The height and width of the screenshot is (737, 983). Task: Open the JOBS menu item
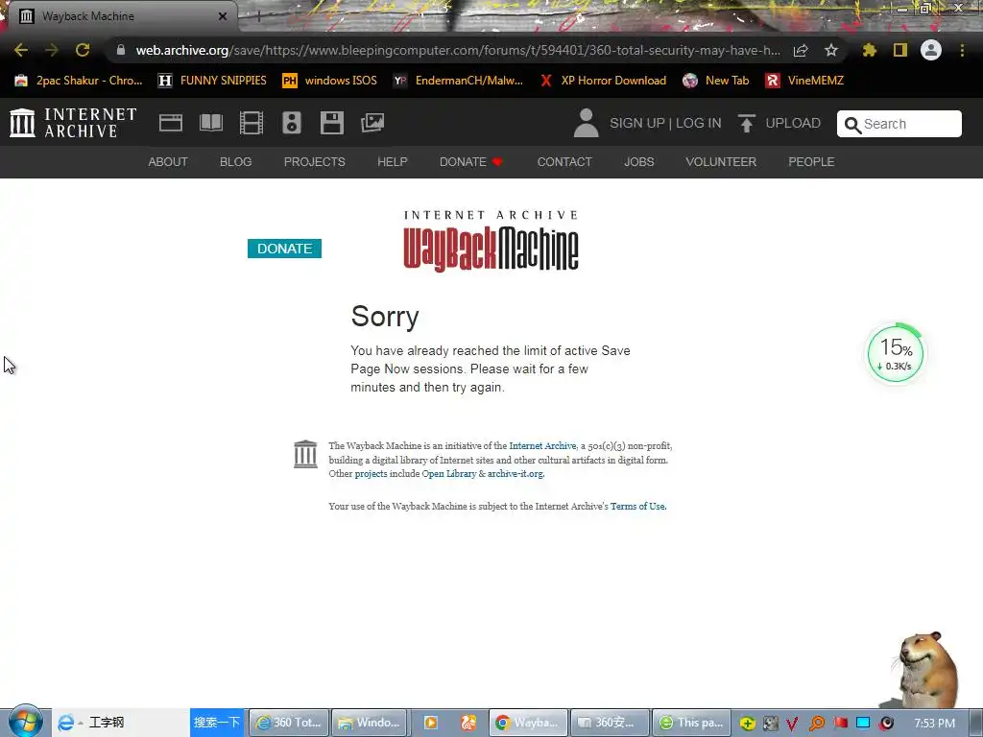click(638, 161)
